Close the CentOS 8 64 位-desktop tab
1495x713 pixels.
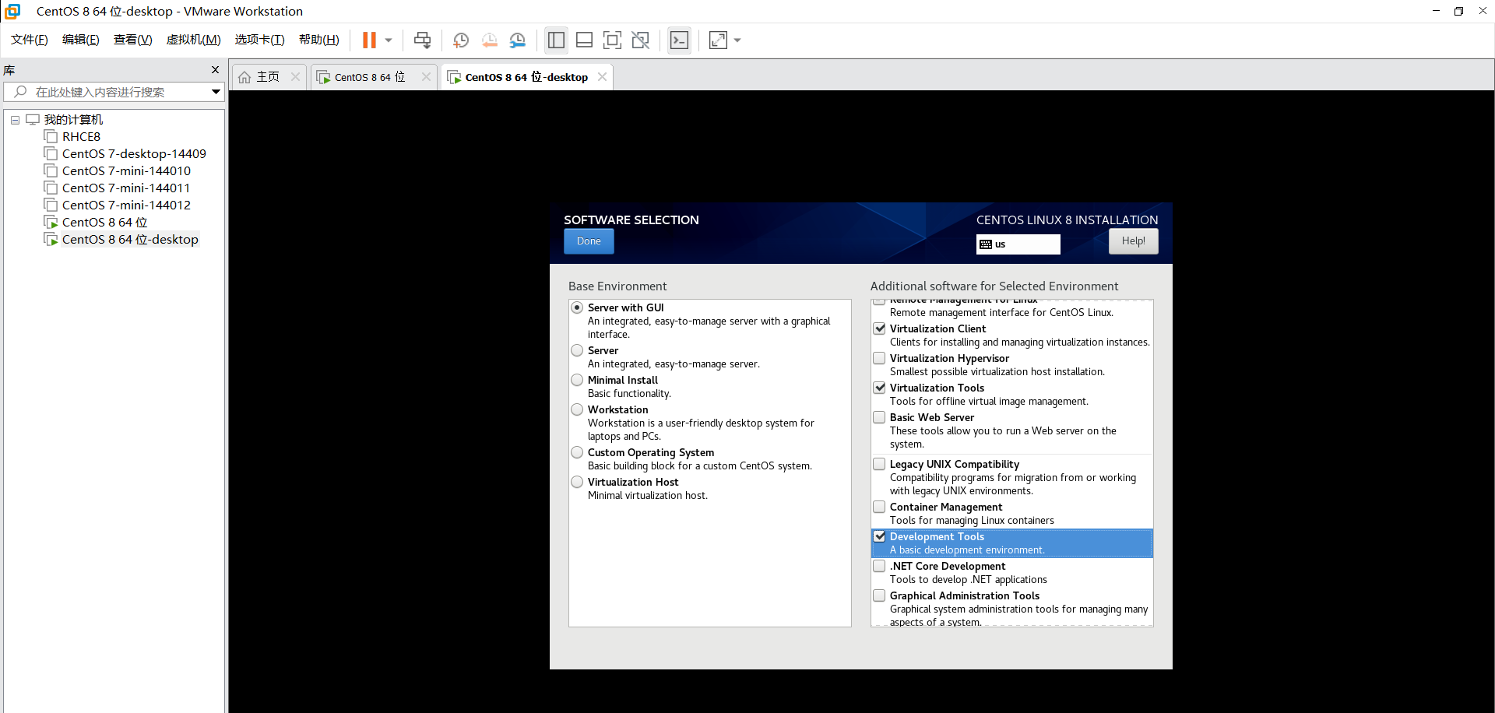point(602,77)
